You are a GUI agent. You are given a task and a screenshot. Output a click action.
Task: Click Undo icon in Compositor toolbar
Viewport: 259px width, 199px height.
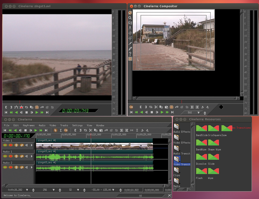(x=202, y=107)
